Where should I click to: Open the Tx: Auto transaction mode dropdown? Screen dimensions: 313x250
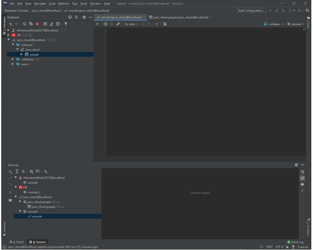click(x=131, y=24)
